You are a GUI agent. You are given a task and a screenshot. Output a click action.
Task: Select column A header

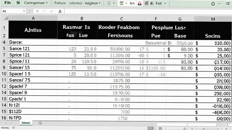(x=33, y=18)
